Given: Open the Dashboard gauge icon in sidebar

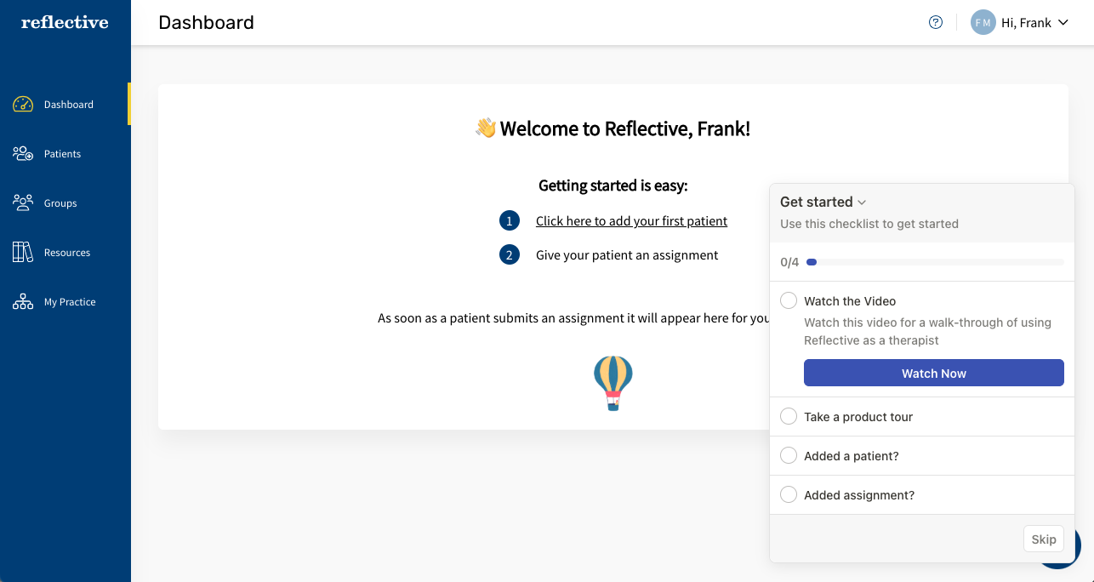Looking at the screenshot, I should [x=23, y=105].
